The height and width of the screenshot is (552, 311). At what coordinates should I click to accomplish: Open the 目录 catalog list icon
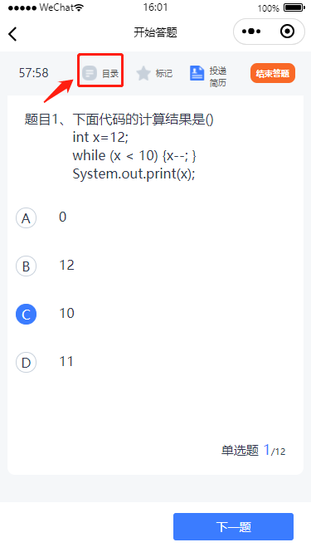(x=90, y=73)
